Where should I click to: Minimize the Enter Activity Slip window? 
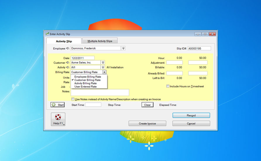click(198, 34)
